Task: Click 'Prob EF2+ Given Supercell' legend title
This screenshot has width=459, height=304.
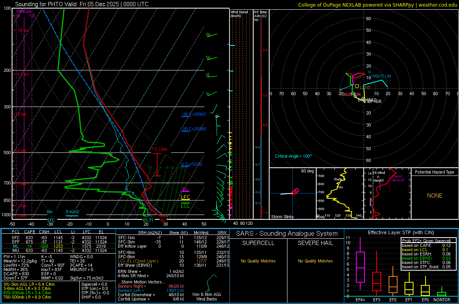Action: pyautogui.click(x=426, y=241)
